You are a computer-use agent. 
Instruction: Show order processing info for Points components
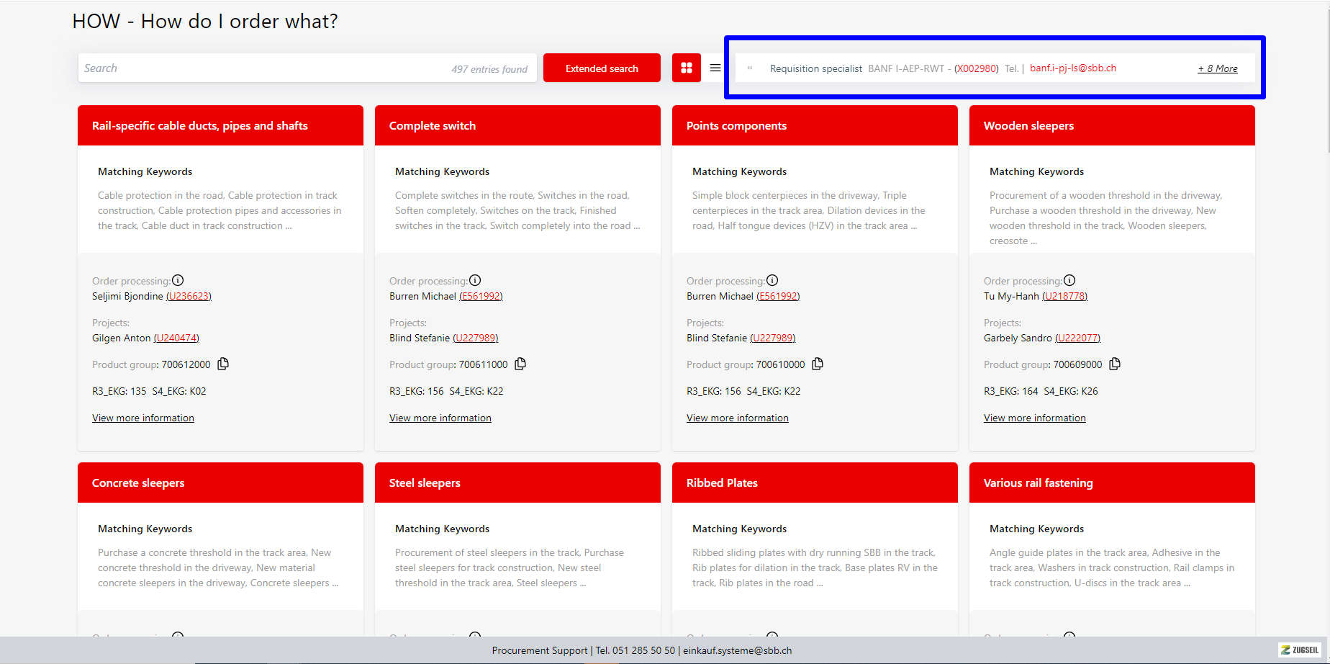pyautogui.click(x=772, y=280)
